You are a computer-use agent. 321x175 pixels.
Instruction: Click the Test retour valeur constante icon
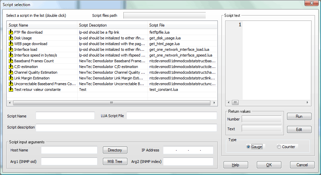[11, 90]
